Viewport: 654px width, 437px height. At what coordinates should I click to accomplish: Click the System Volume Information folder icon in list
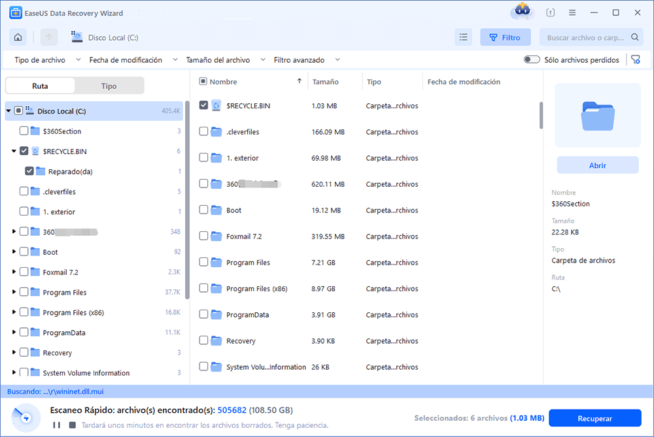(216, 367)
